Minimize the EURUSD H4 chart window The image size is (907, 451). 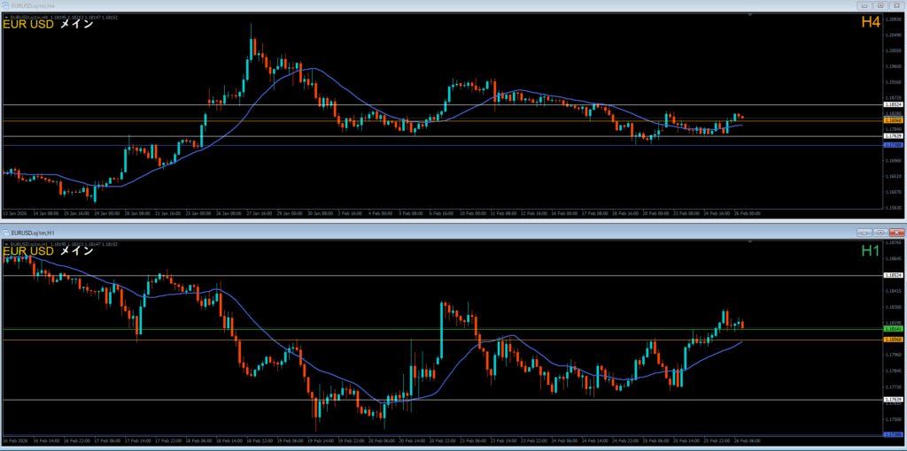(x=865, y=5)
